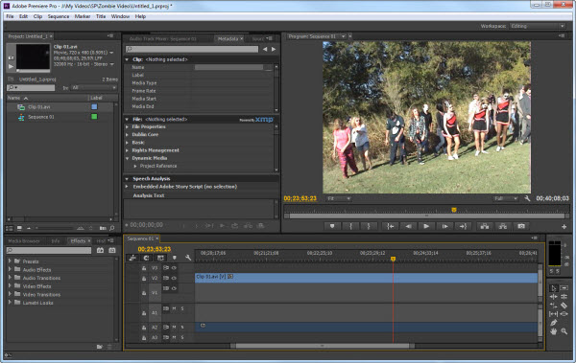Click Mark Out button in Program Monitor

coord(369,226)
